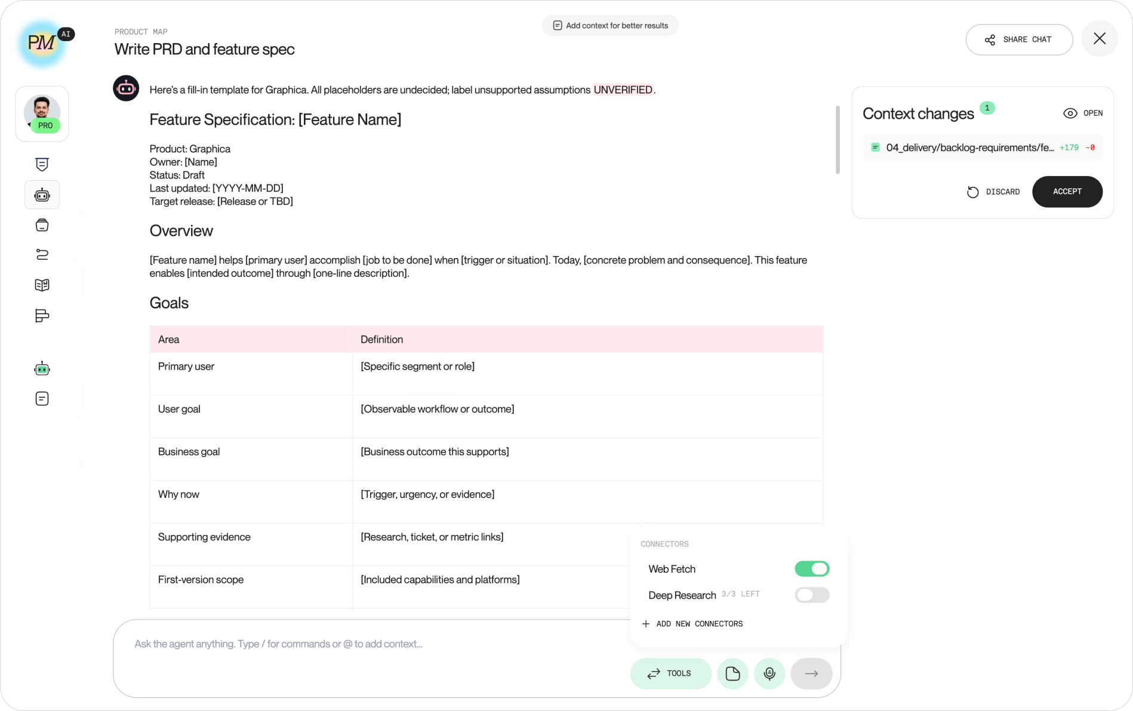The height and width of the screenshot is (711, 1133).
Task: Click the UNVERIFIED highlighted word
Action: pyautogui.click(x=623, y=90)
